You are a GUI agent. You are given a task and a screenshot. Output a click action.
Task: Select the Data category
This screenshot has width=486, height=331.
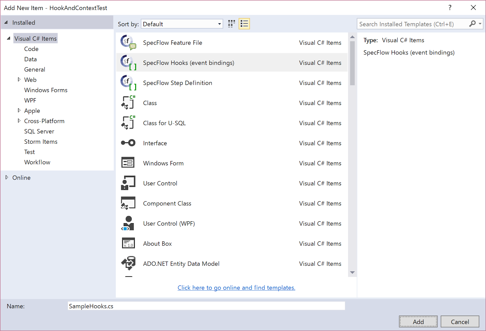click(30, 59)
